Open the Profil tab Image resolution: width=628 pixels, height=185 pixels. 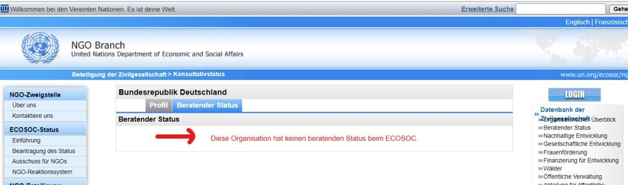pyautogui.click(x=158, y=106)
